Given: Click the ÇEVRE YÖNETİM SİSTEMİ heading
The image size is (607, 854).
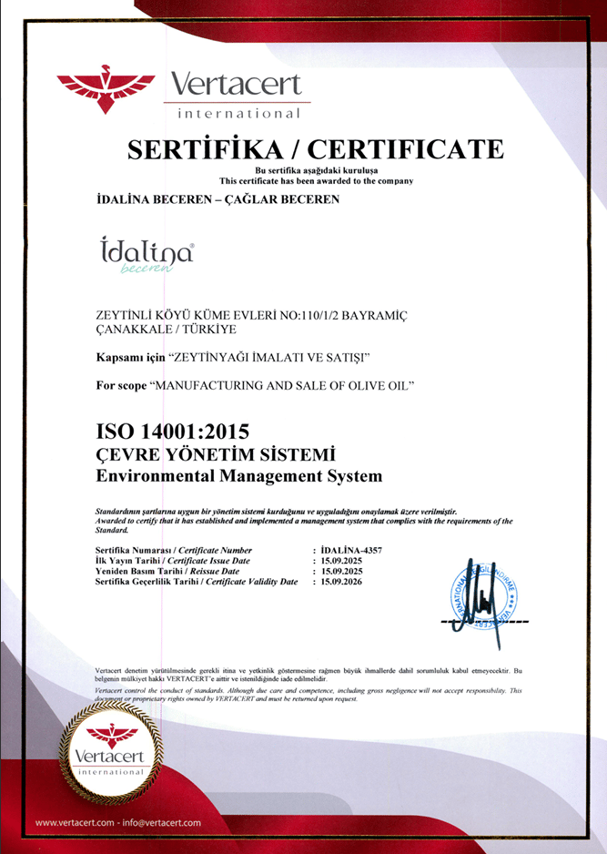Looking at the screenshot, I should (216, 454).
